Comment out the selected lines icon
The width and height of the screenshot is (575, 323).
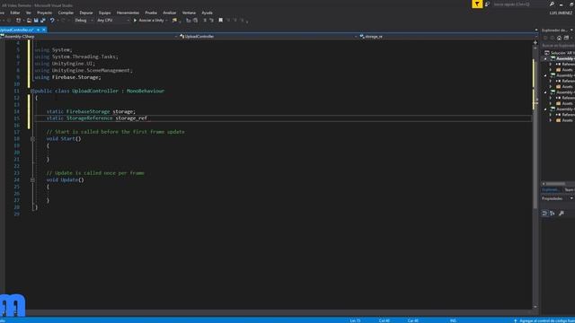[205, 20]
